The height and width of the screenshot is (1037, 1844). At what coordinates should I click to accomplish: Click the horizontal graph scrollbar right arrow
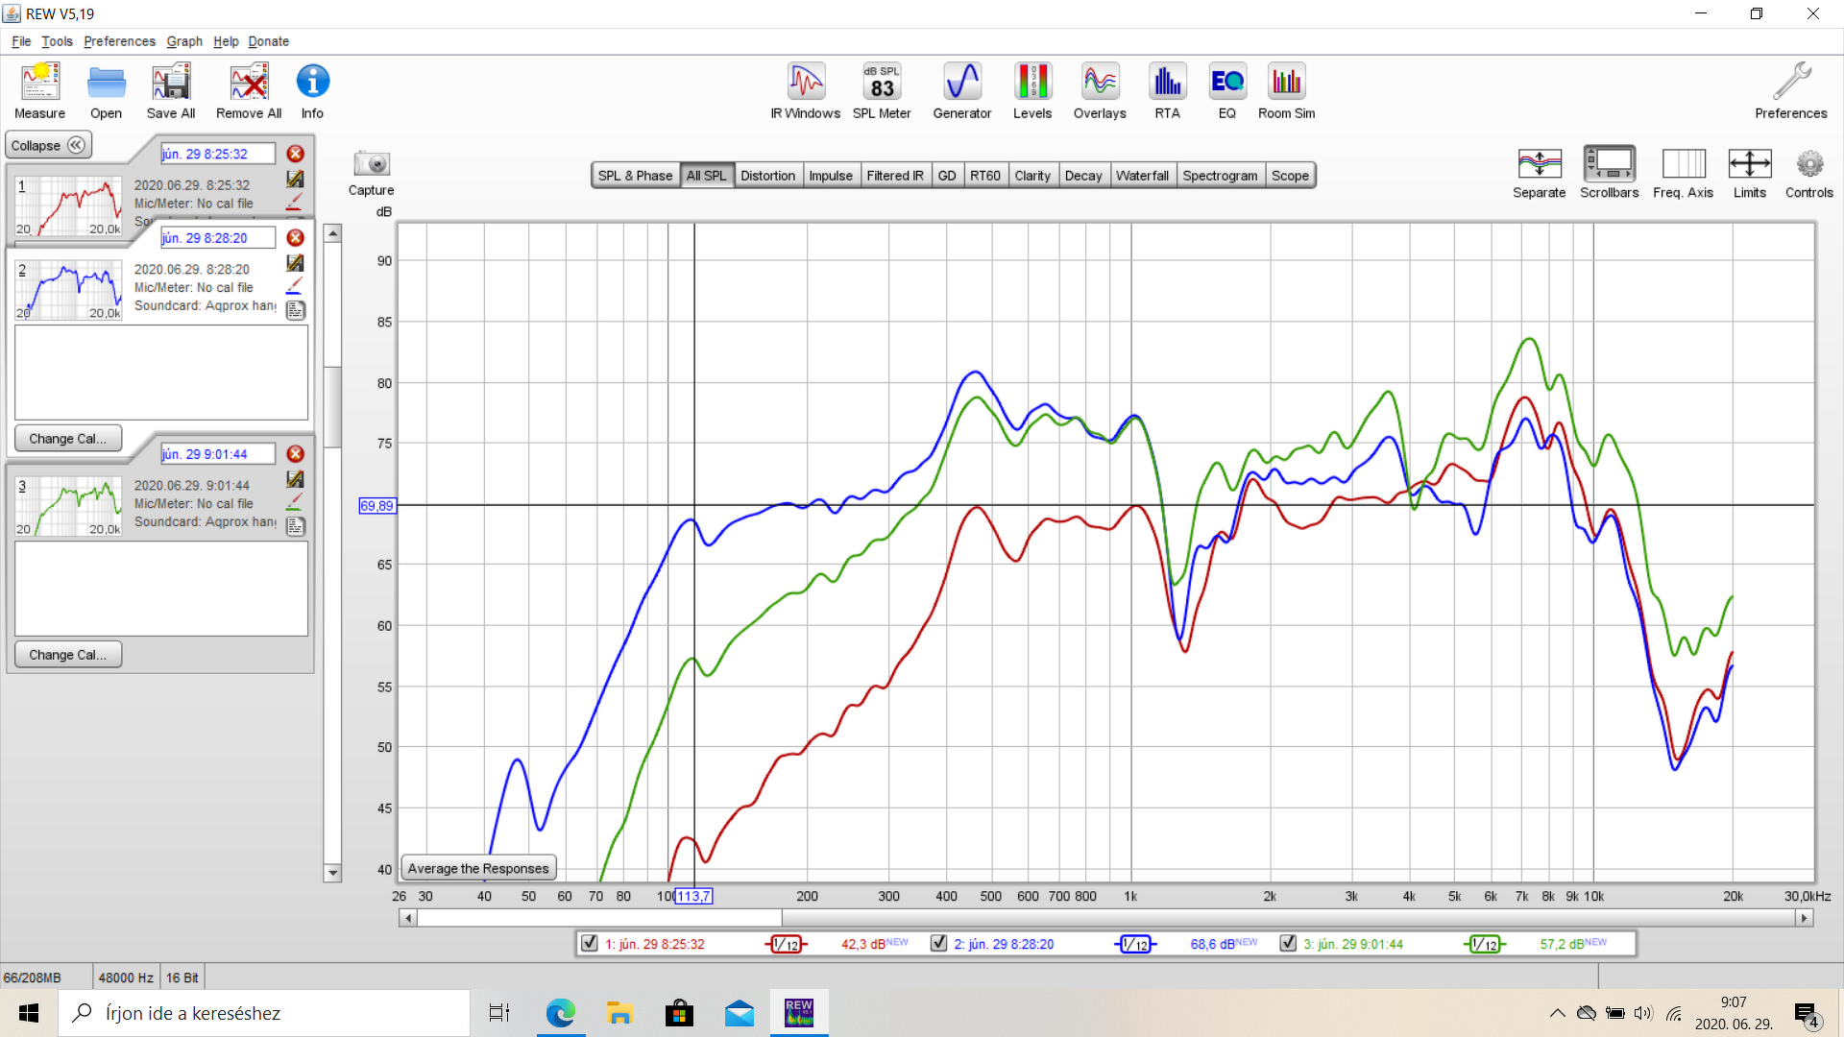[1804, 919]
